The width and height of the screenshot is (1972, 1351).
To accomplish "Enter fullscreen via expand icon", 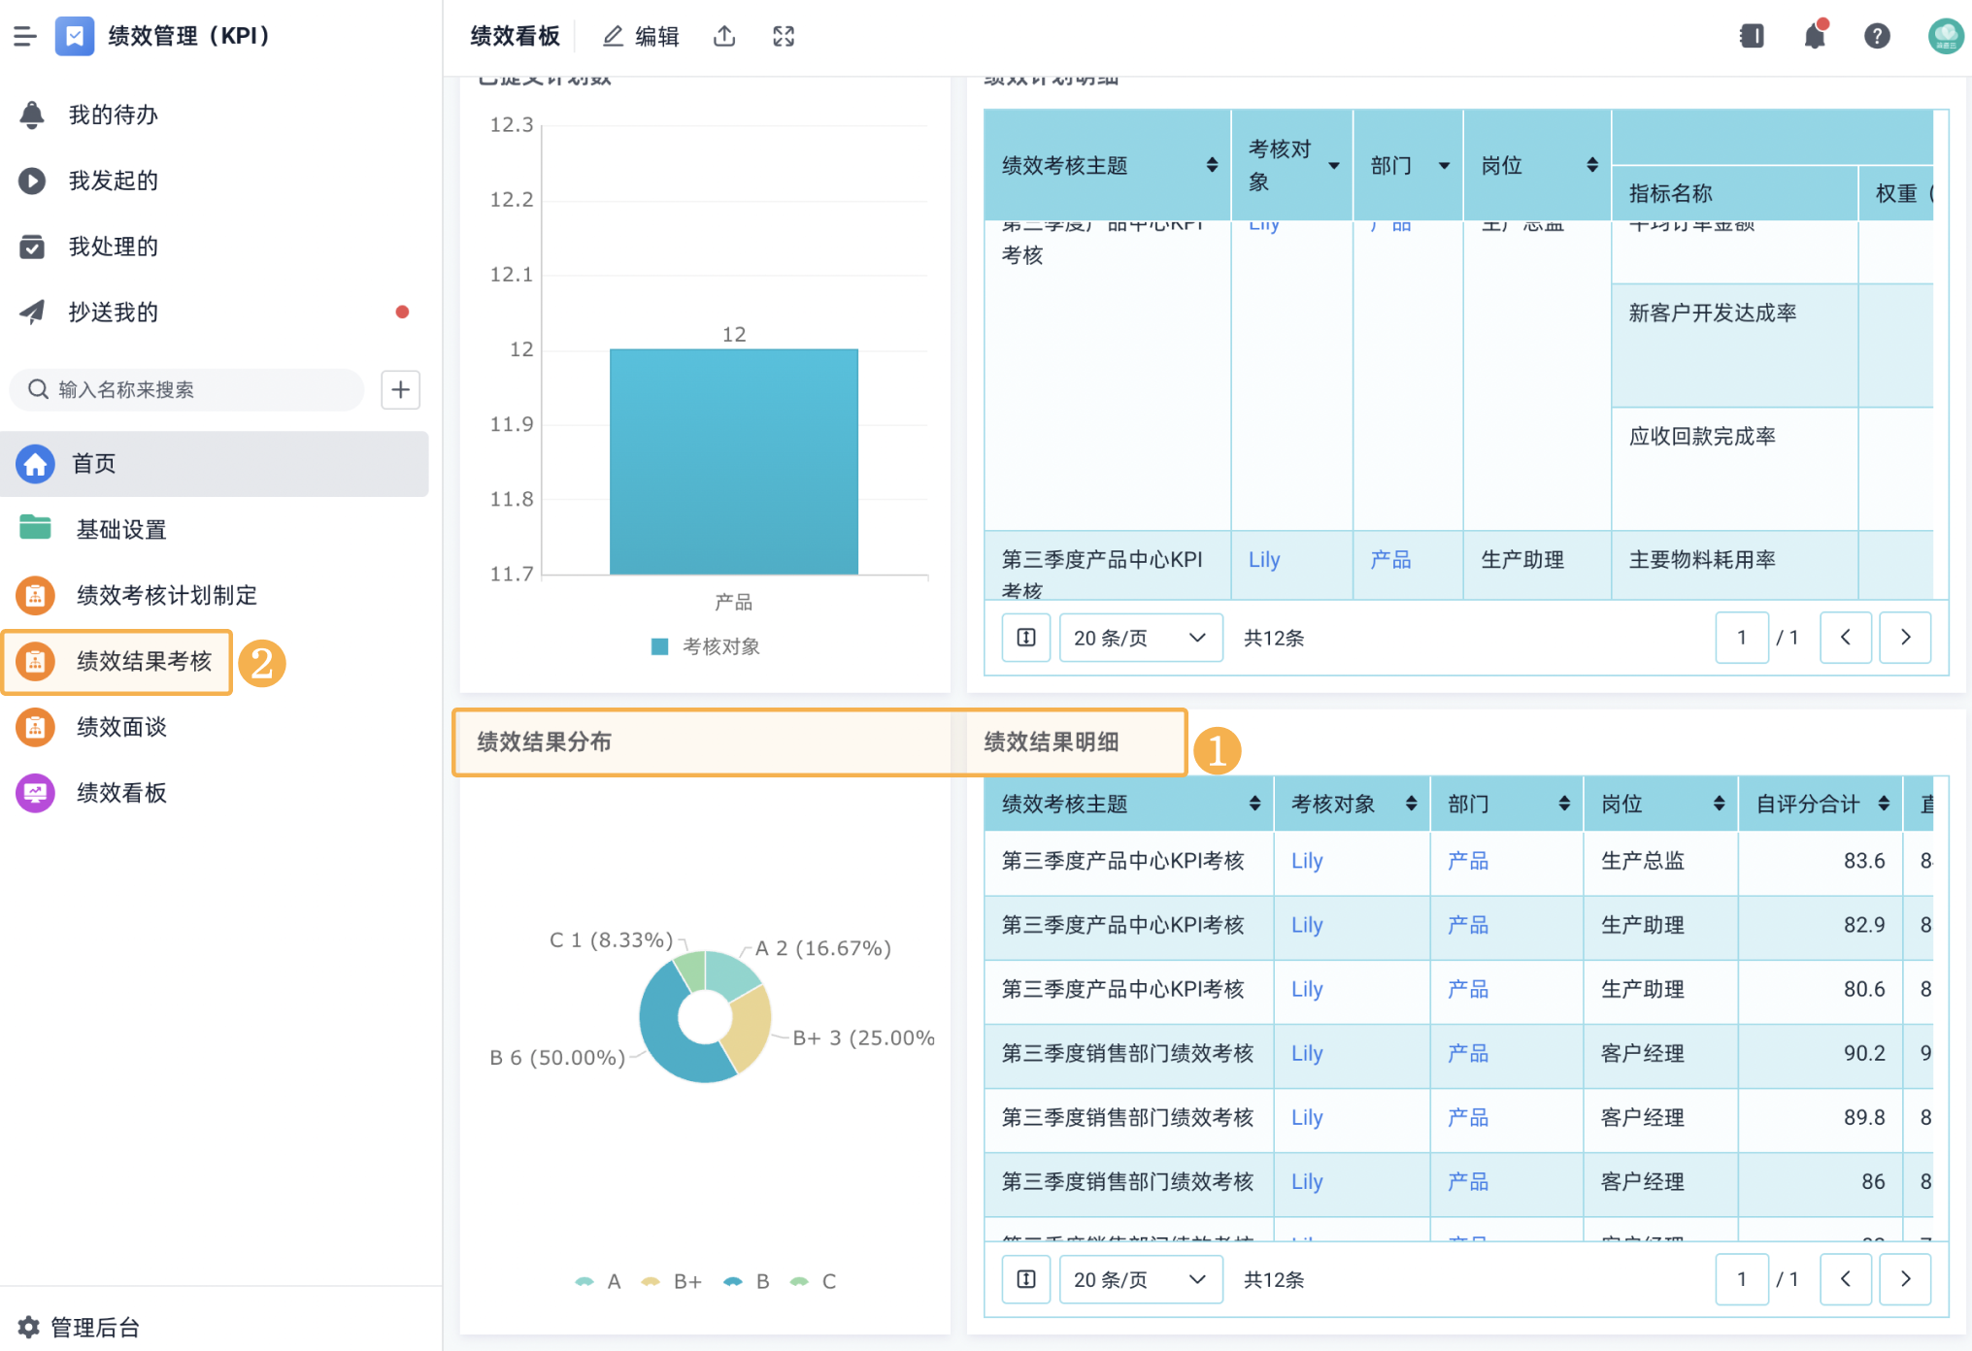I will [x=784, y=37].
